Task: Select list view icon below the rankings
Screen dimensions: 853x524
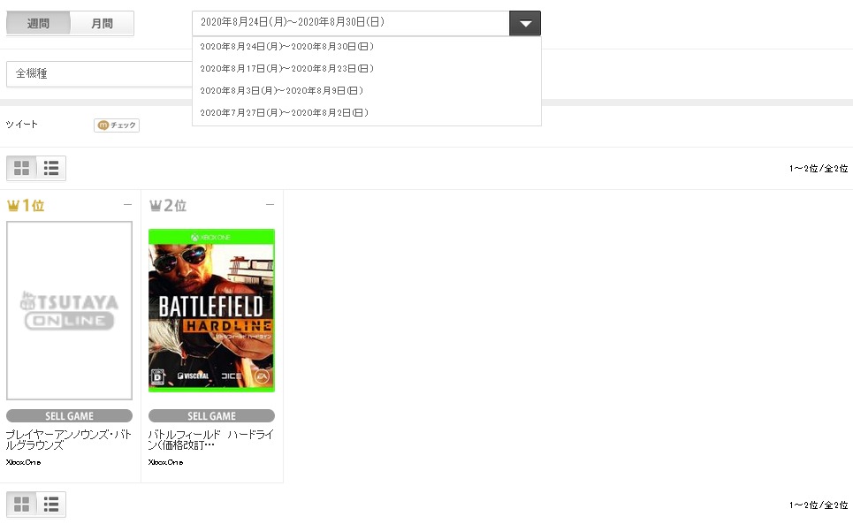Action: [51, 505]
